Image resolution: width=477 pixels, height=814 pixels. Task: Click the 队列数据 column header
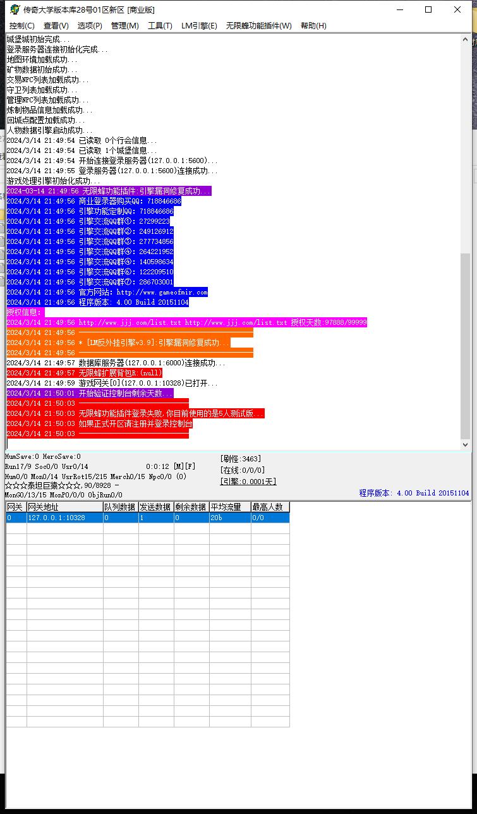click(121, 507)
